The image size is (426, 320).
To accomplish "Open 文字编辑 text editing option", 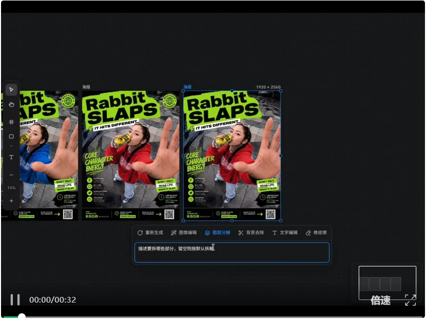I will [285, 233].
